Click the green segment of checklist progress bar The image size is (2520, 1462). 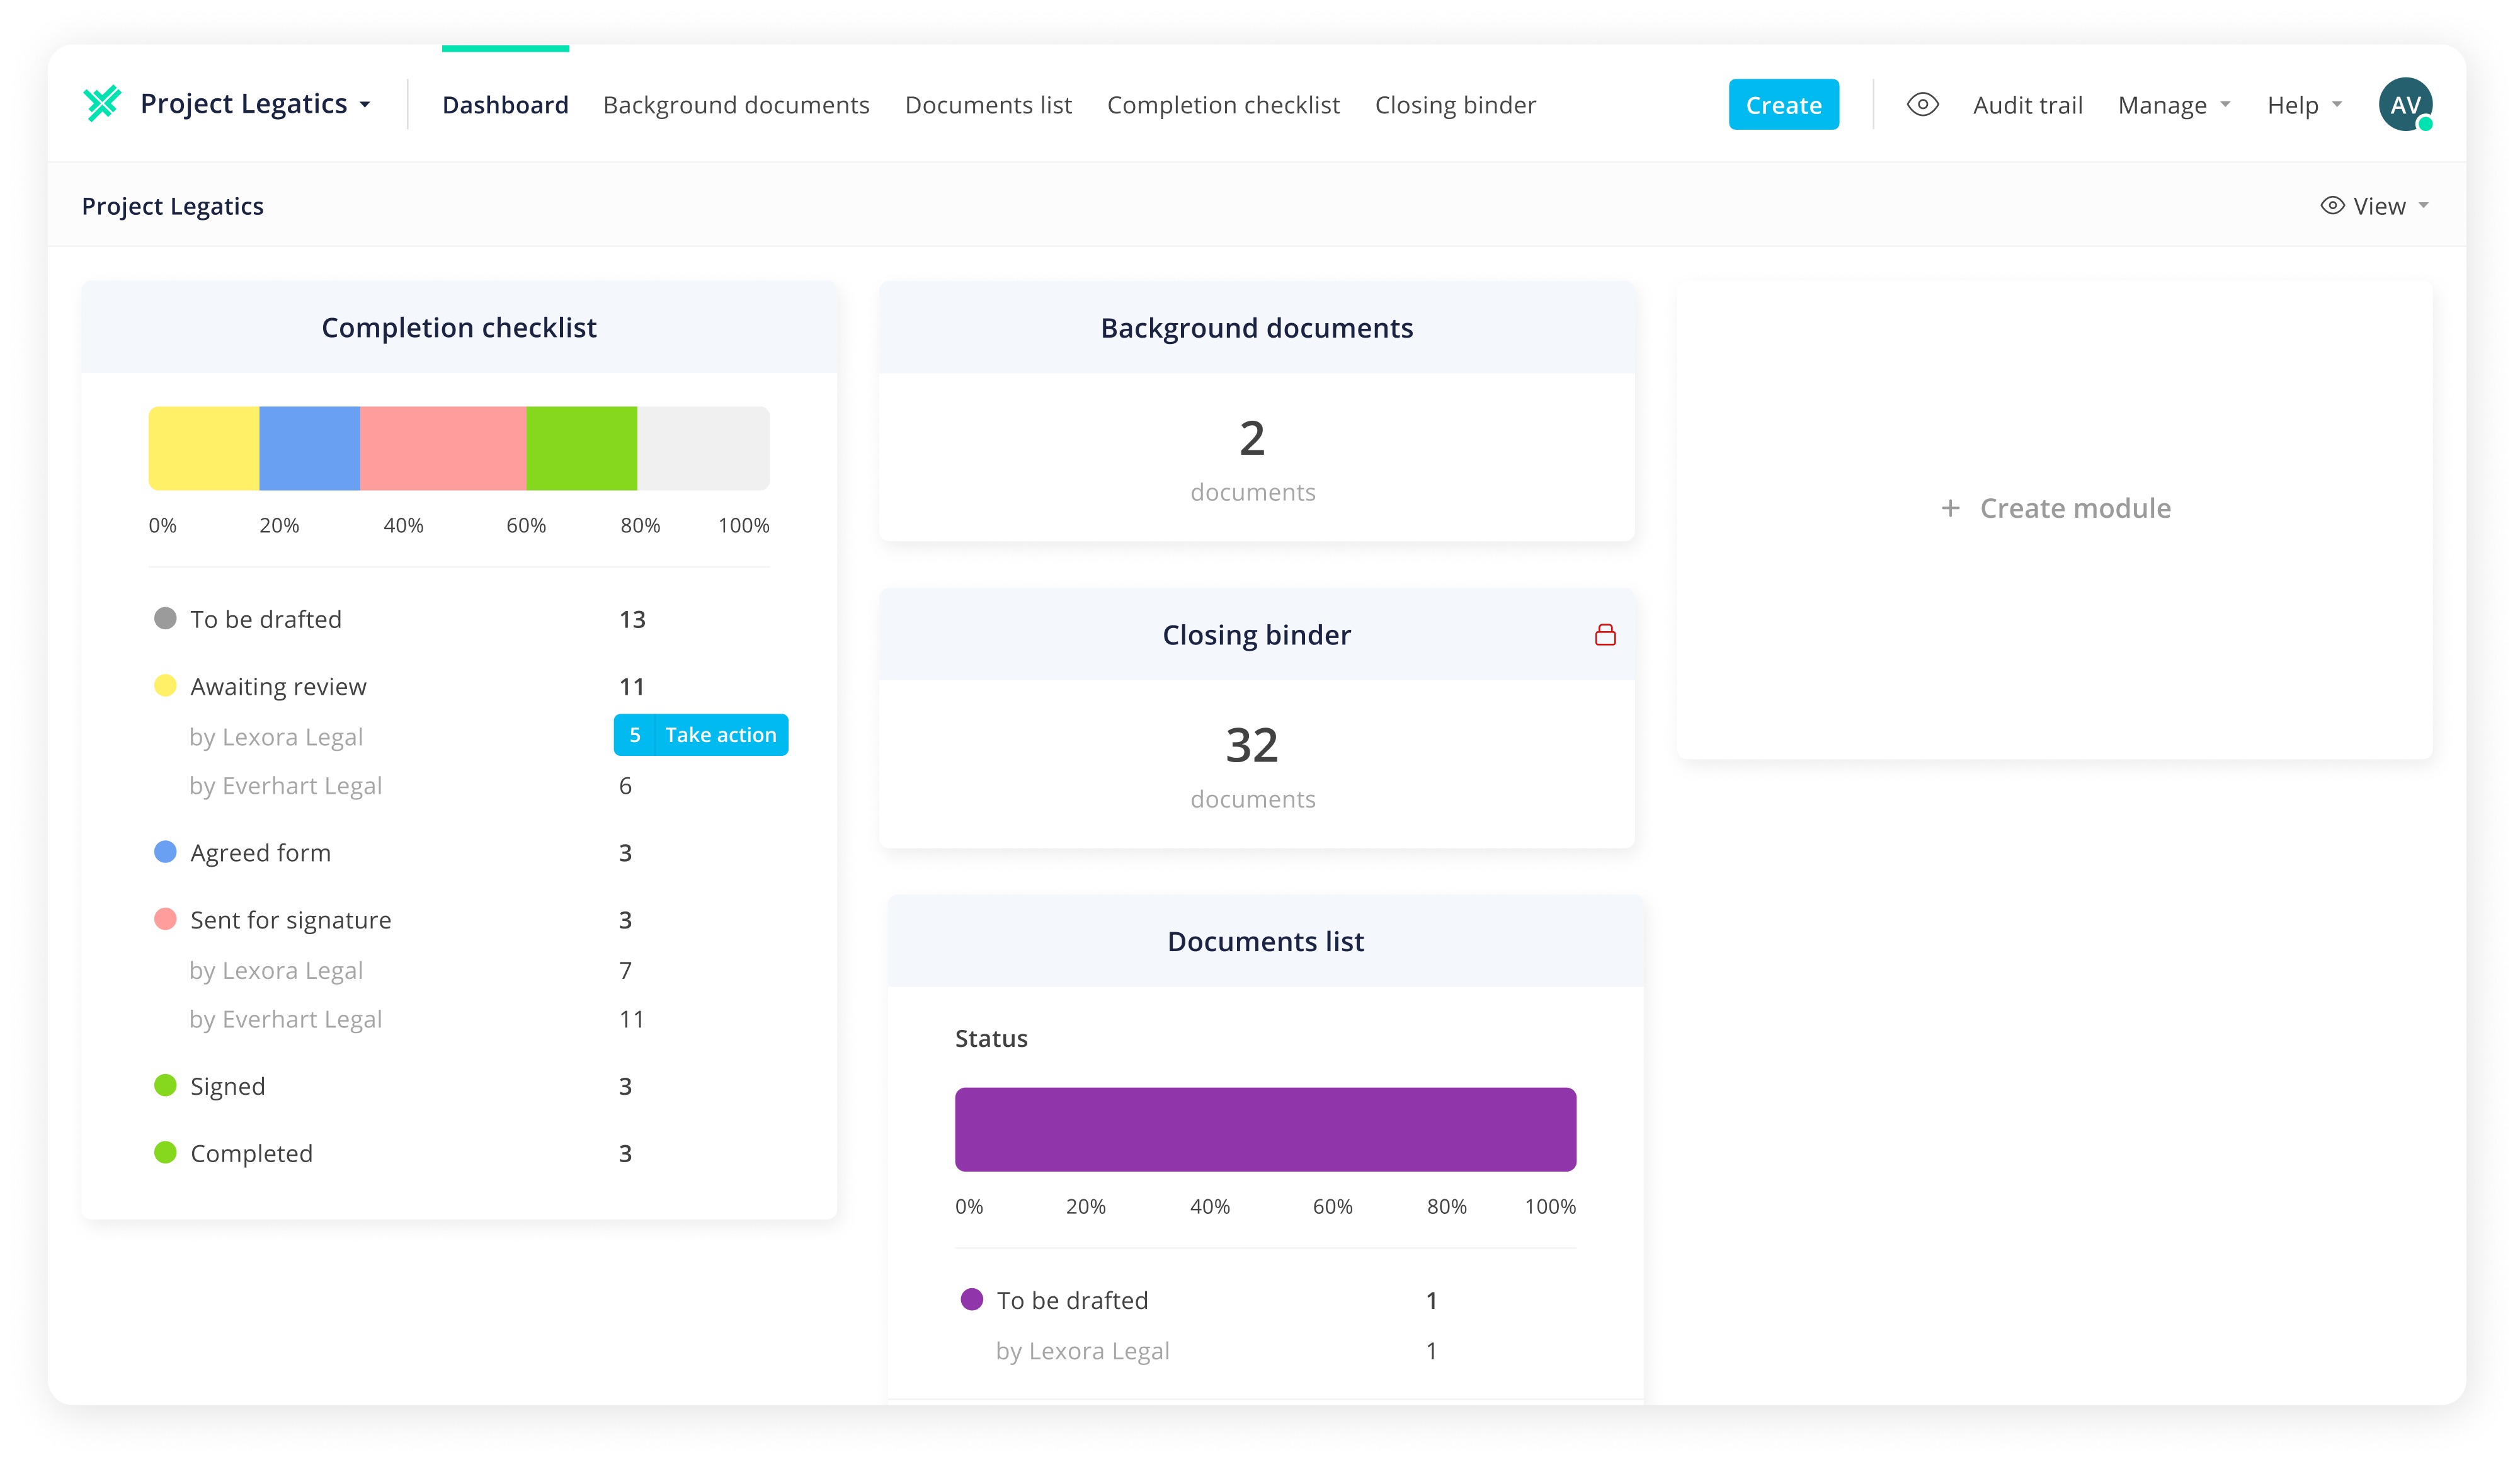tap(581, 448)
